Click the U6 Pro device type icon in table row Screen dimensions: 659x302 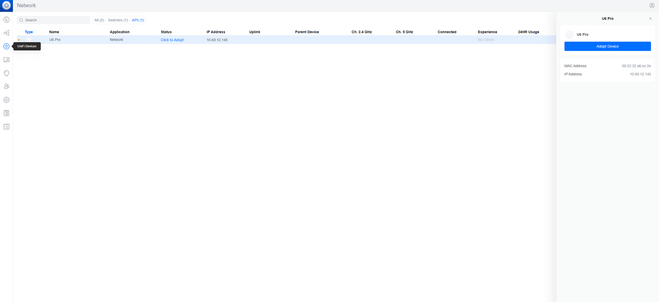[29, 40]
